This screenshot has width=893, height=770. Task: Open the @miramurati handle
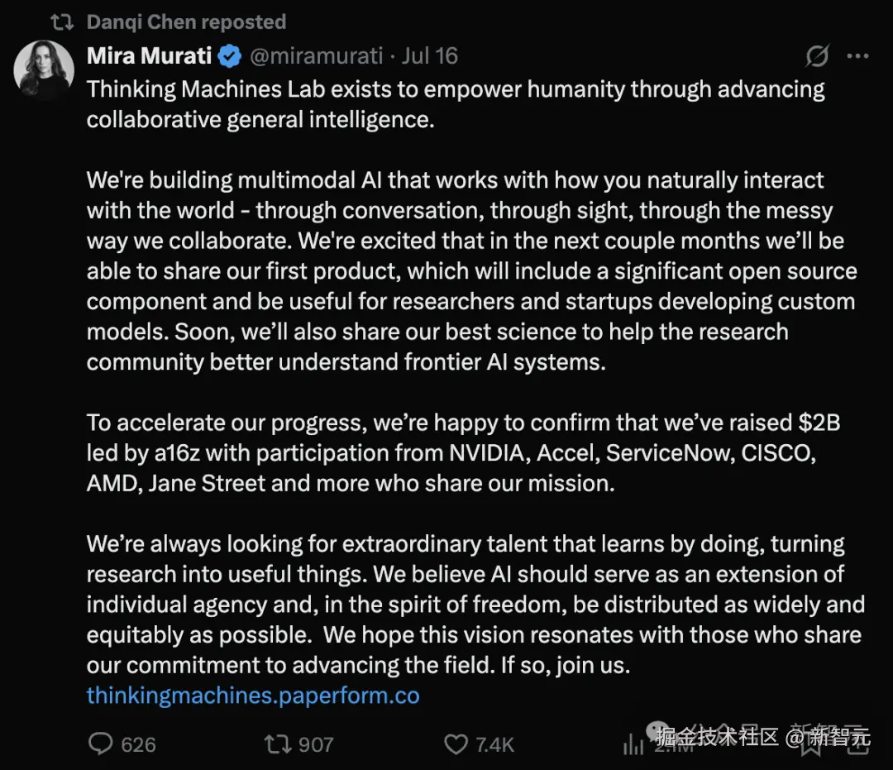point(316,55)
